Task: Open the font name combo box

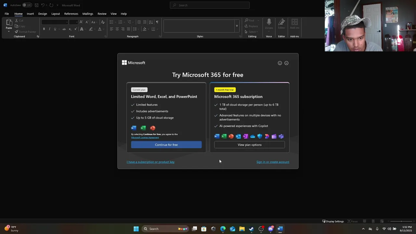Action: click(x=55, y=22)
